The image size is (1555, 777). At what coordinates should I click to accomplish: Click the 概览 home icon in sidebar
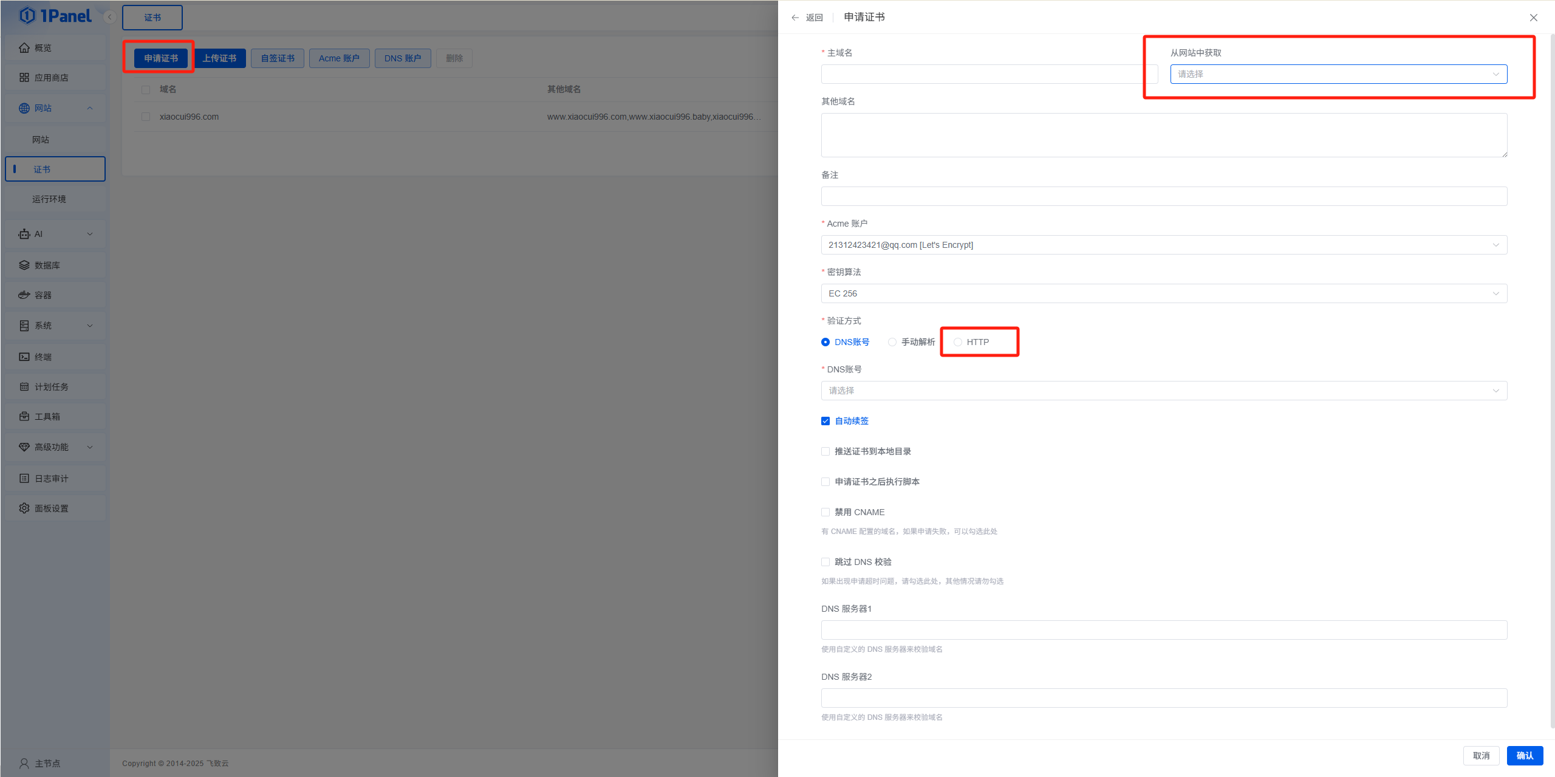point(24,48)
